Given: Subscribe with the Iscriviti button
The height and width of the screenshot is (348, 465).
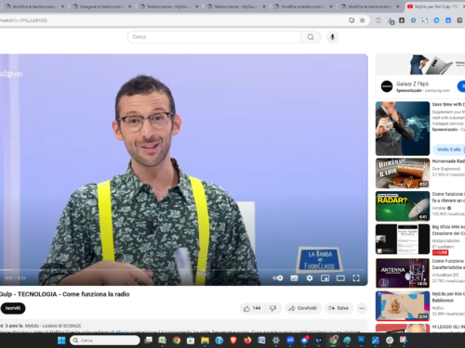Looking at the screenshot, I should (13, 308).
